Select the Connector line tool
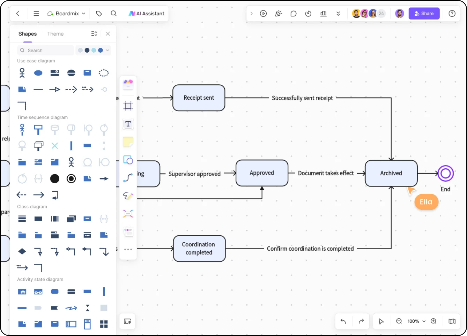This screenshot has height=336, width=467. point(128,178)
